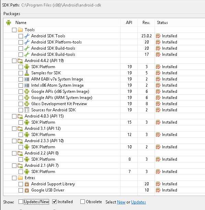Click the green Android robot header icon
205x210 pixels.
[x=9, y=23]
